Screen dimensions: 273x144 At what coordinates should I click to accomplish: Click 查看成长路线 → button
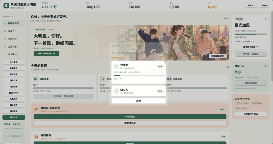pos(251,47)
